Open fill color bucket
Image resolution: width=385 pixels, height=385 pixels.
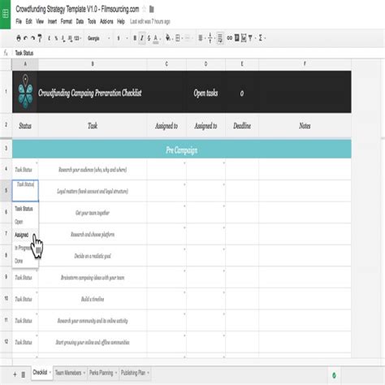(x=168, y=38)
